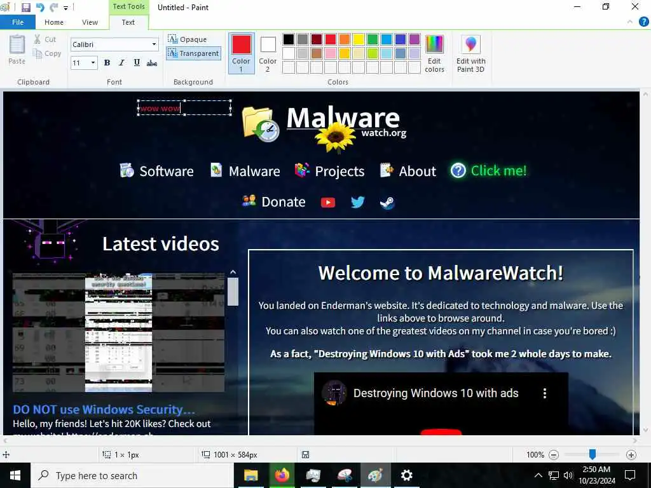Click the Text Tools contextual tab header
Image resolution: width=651 pixels, height=488 pixels.
tap(128, 6)
